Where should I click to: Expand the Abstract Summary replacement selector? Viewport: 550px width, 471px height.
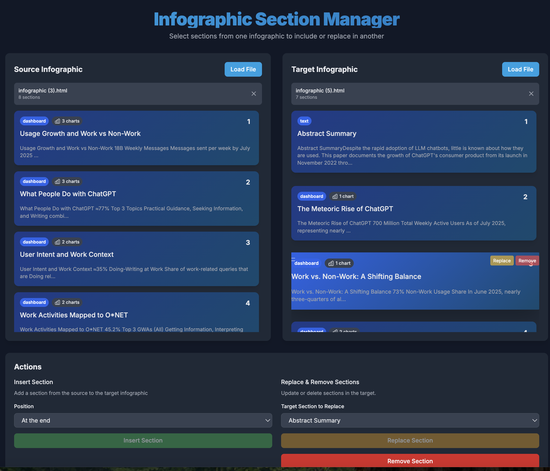[410, 420]
